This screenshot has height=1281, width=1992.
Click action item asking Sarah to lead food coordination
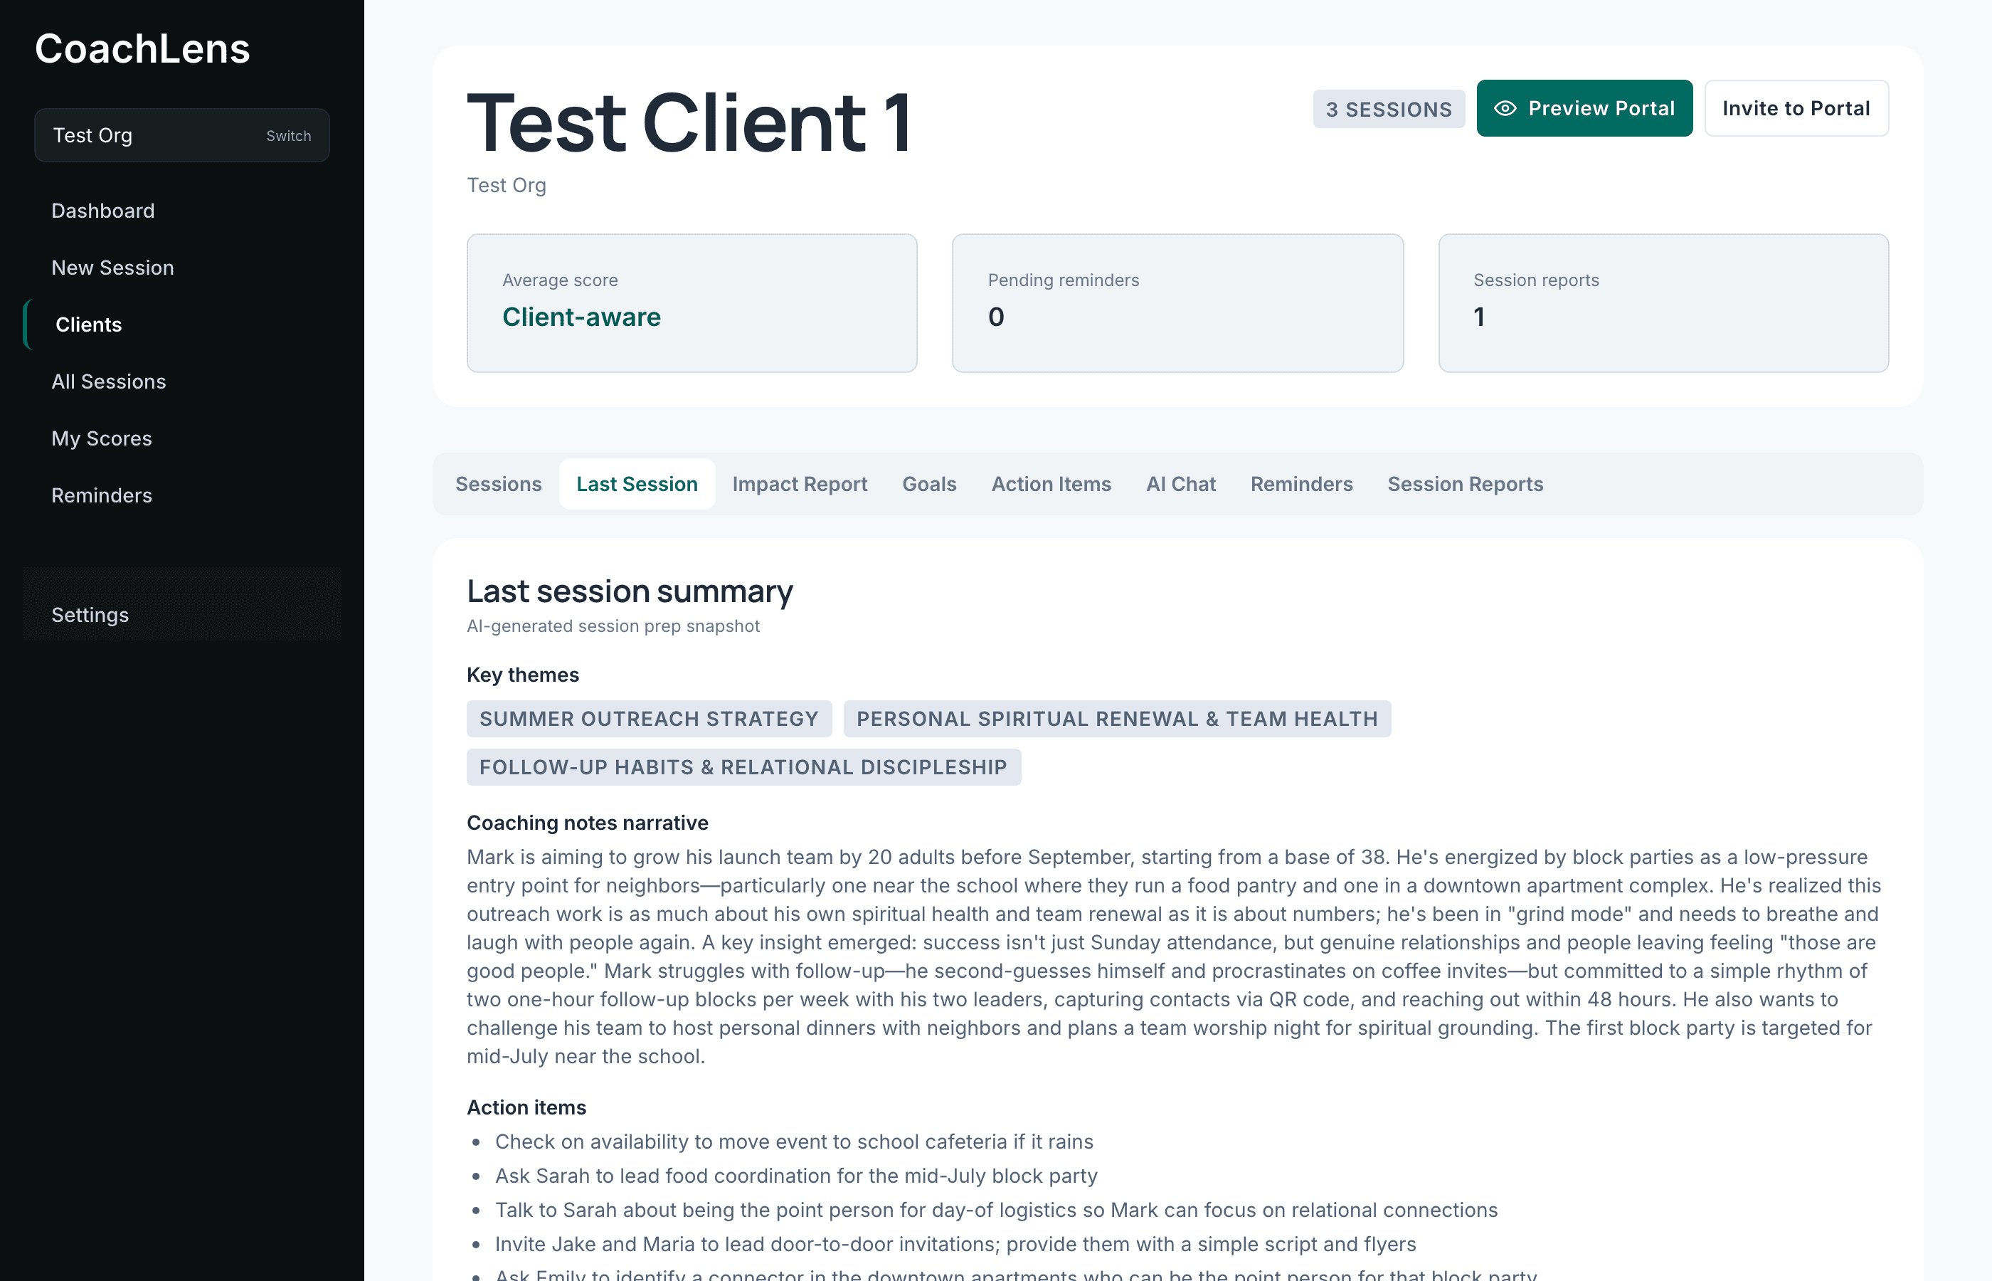pos(795,1176)
